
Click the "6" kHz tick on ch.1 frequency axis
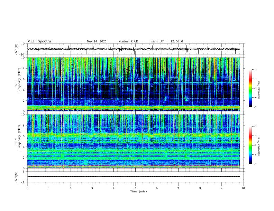tap(24, 79)
